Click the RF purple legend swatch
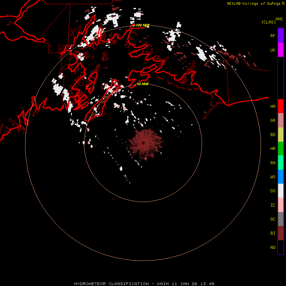Viewport: 286px width, 286px height. point(281,36)
